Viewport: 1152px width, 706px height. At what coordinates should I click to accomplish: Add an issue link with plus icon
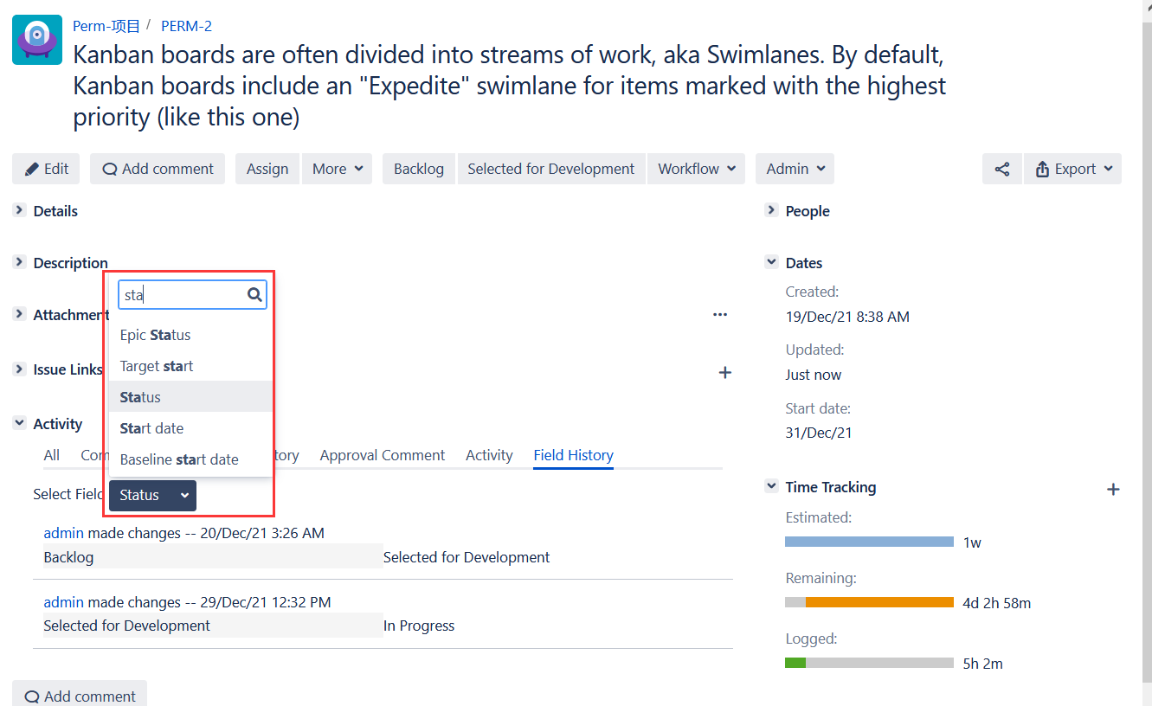pyautogui.click(x=725, y=372)
